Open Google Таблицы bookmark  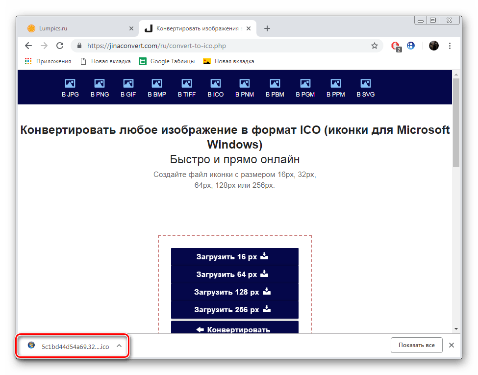click(167, 61)
